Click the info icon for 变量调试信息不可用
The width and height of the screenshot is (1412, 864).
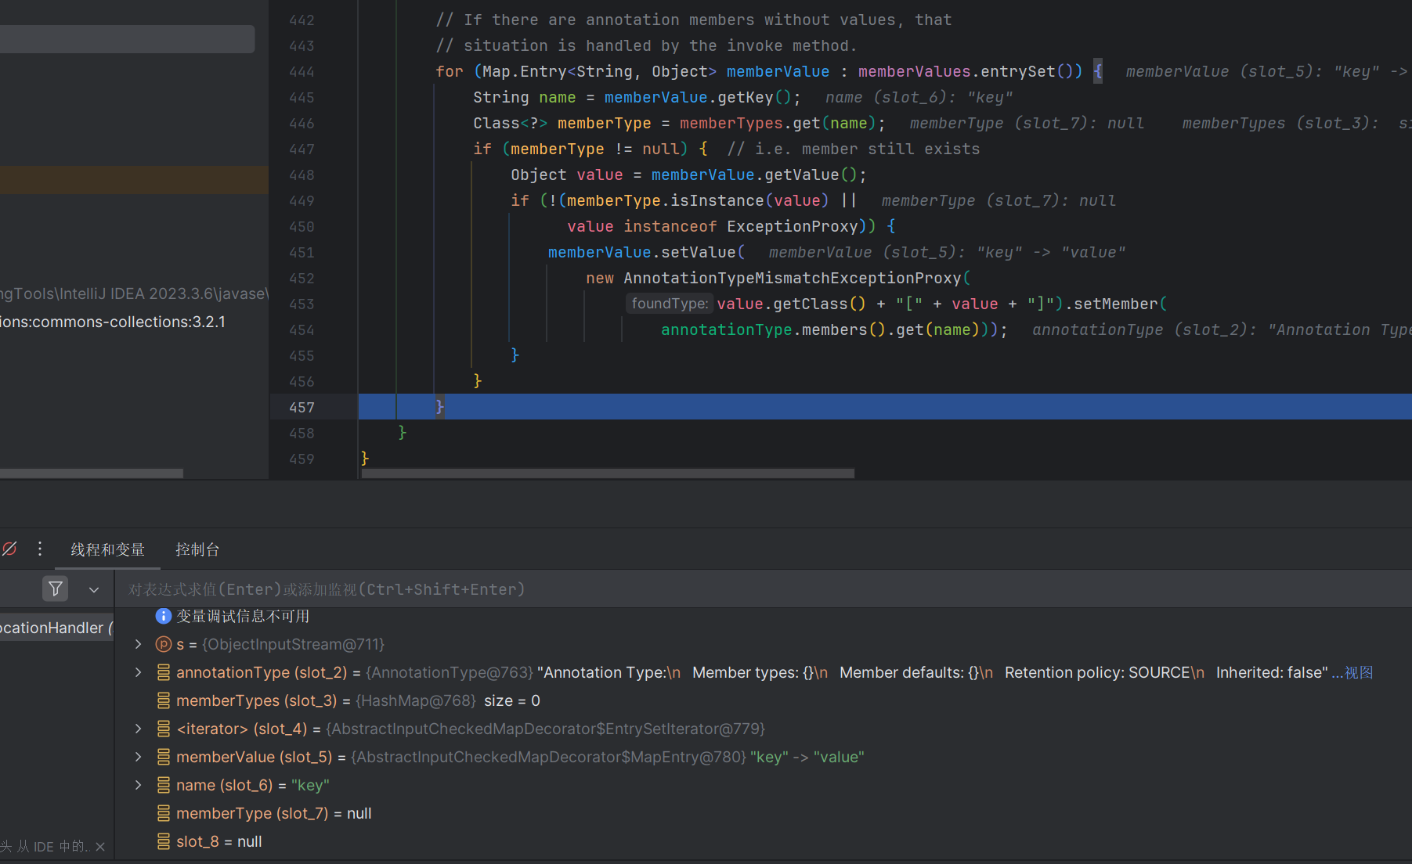click(163, 616)
